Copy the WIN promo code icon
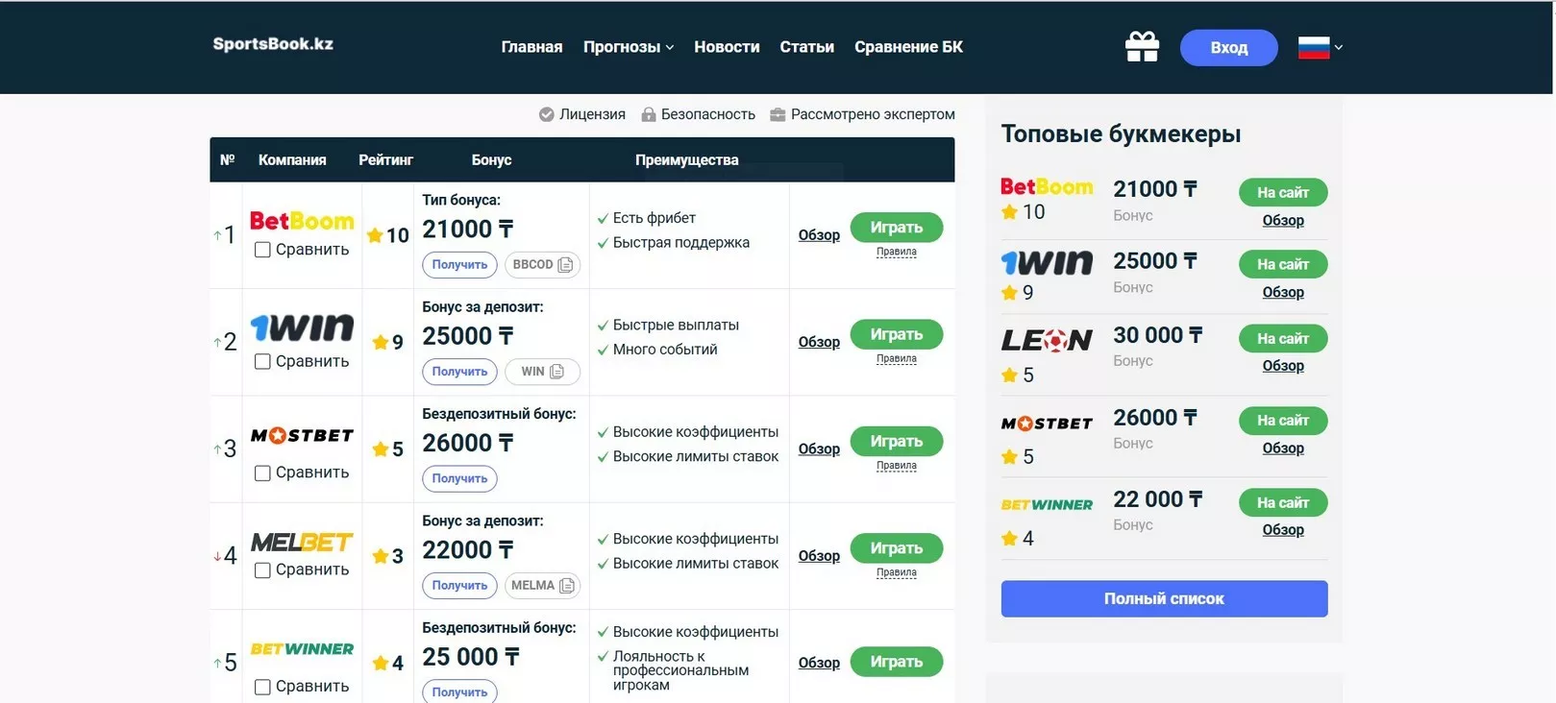 tap(556, 372)
